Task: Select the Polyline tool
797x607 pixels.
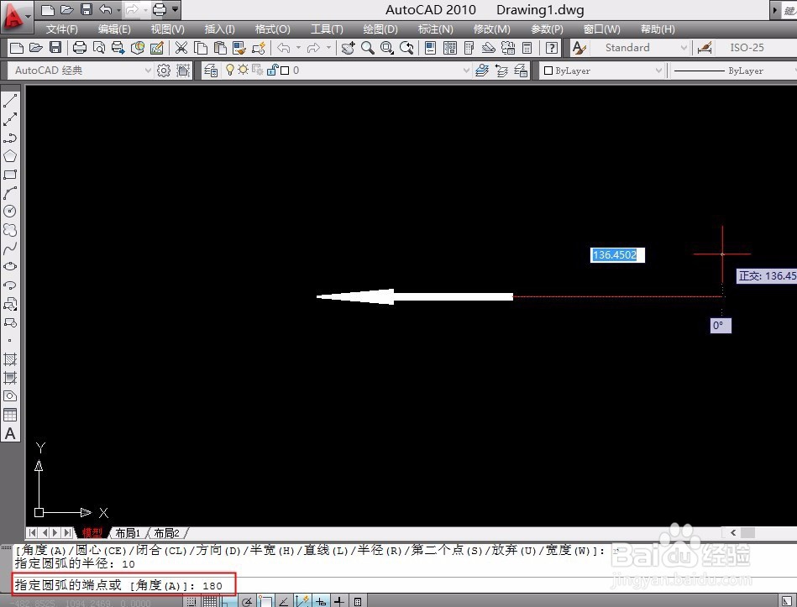Action: [x=10, y=139]
